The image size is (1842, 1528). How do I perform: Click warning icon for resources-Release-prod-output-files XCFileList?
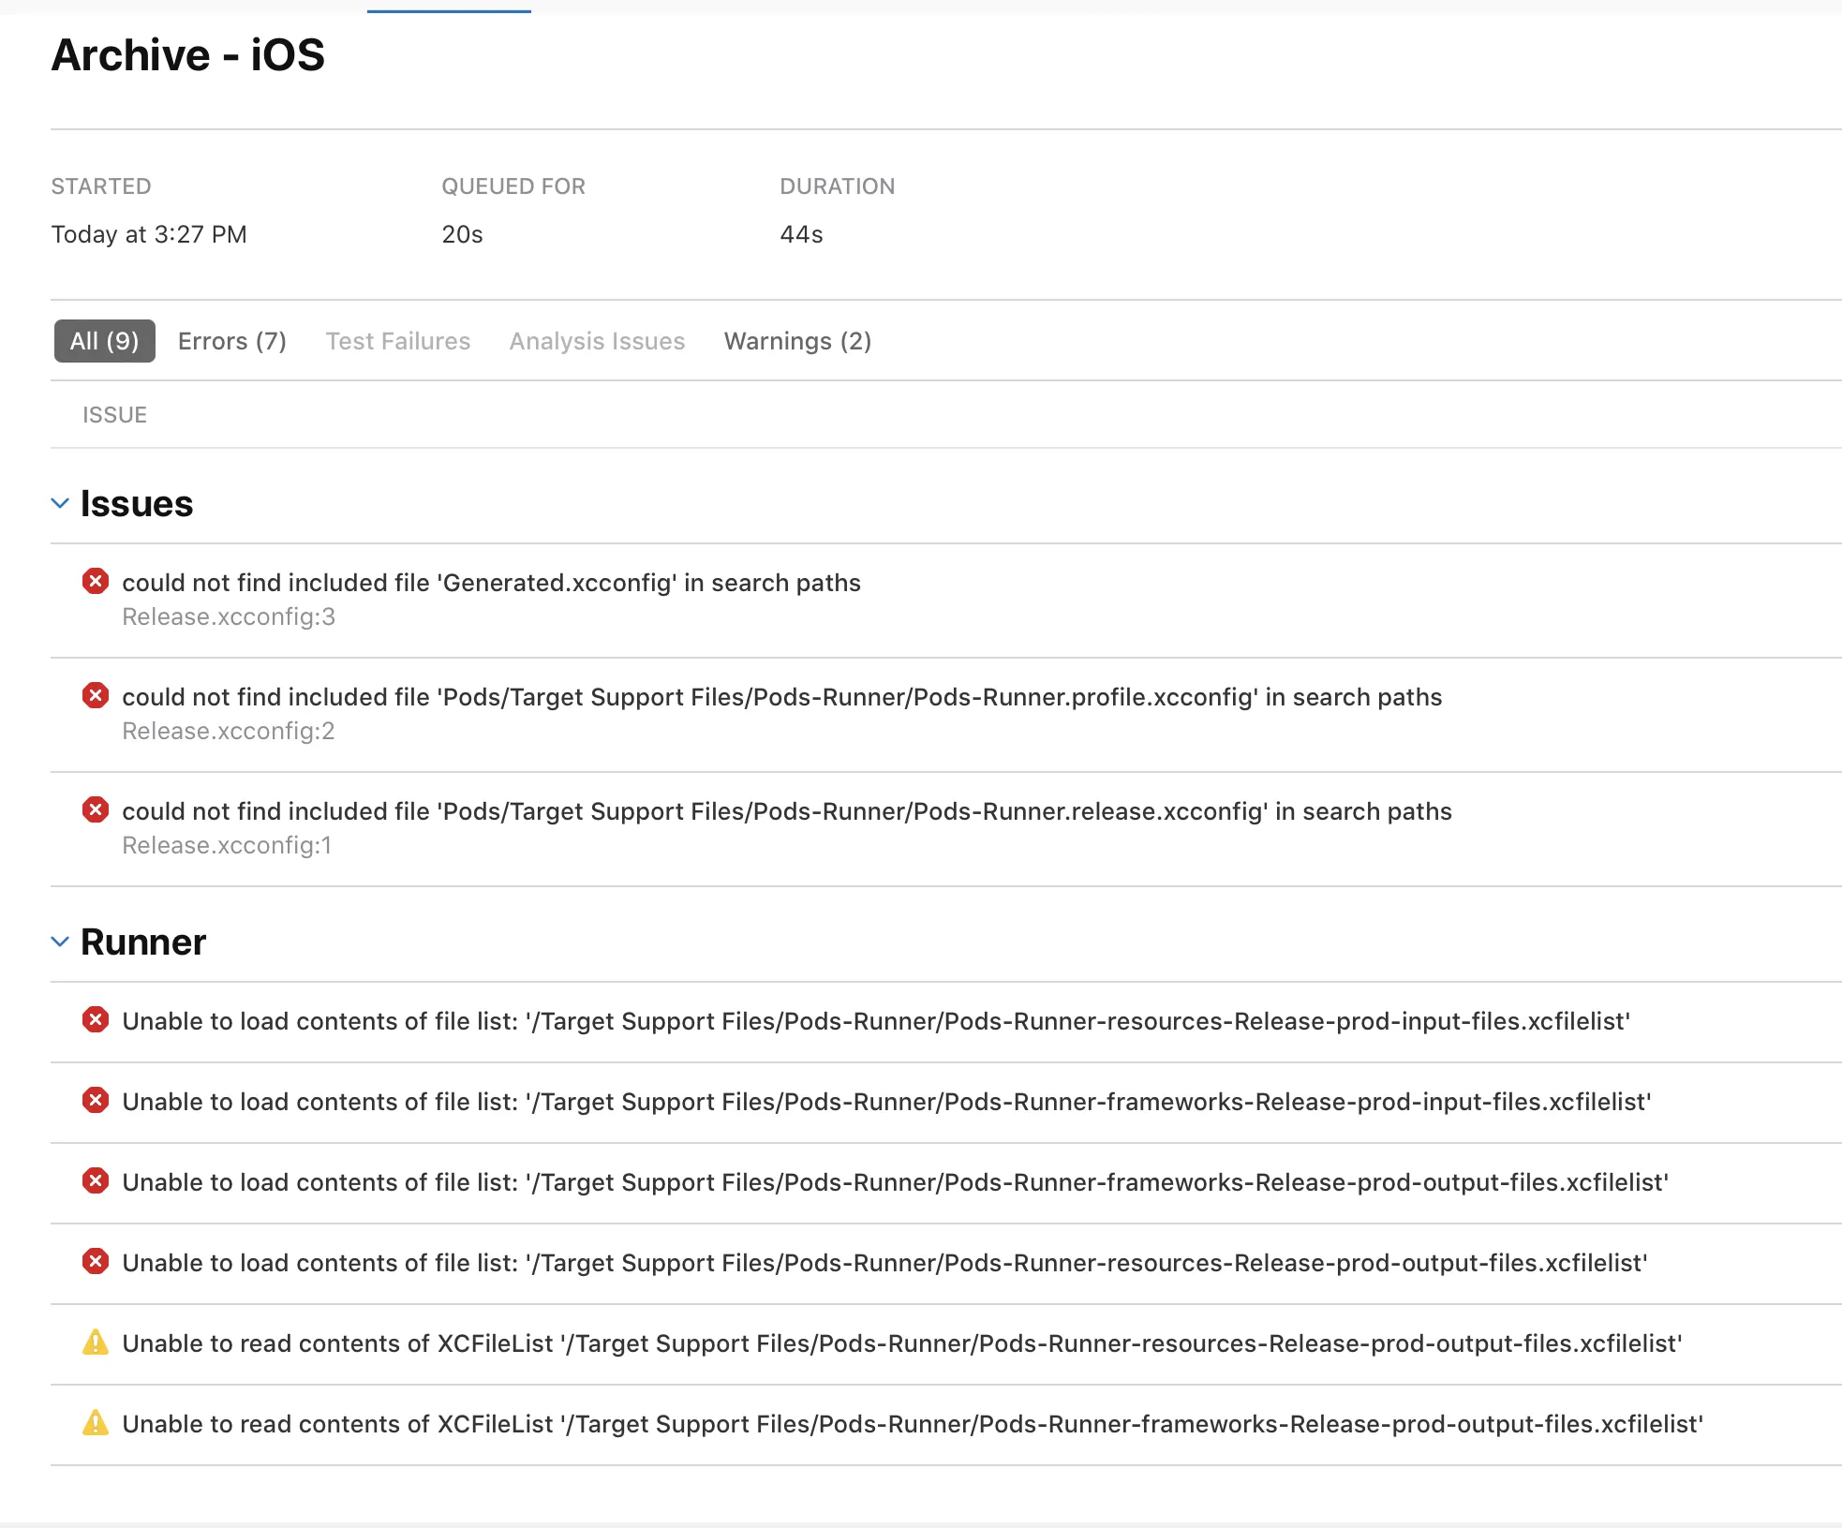coord(96,1343)
